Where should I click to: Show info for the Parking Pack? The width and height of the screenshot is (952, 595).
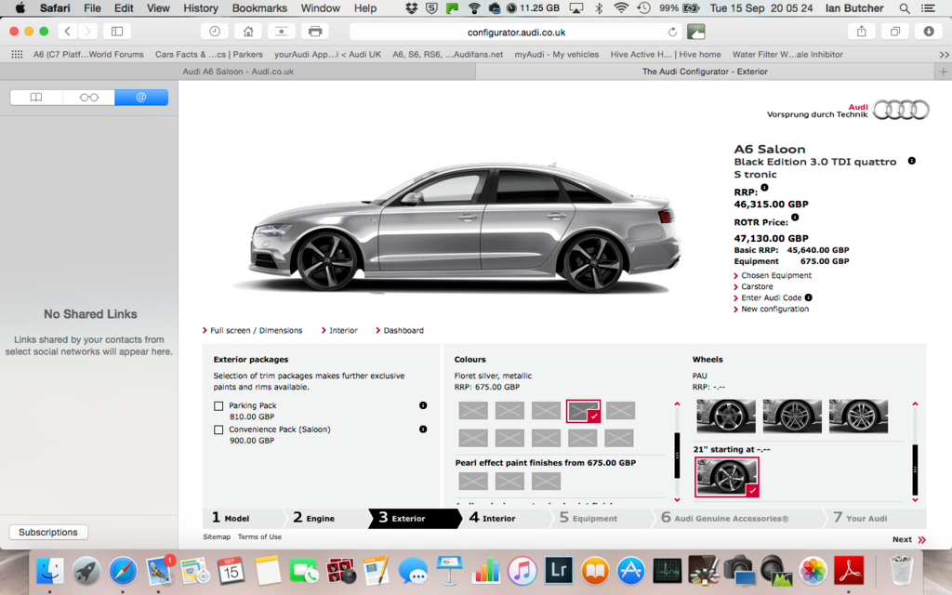423,405
